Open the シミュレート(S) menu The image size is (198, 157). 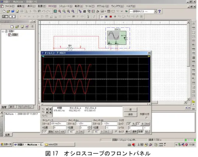(x=66, y=6)
